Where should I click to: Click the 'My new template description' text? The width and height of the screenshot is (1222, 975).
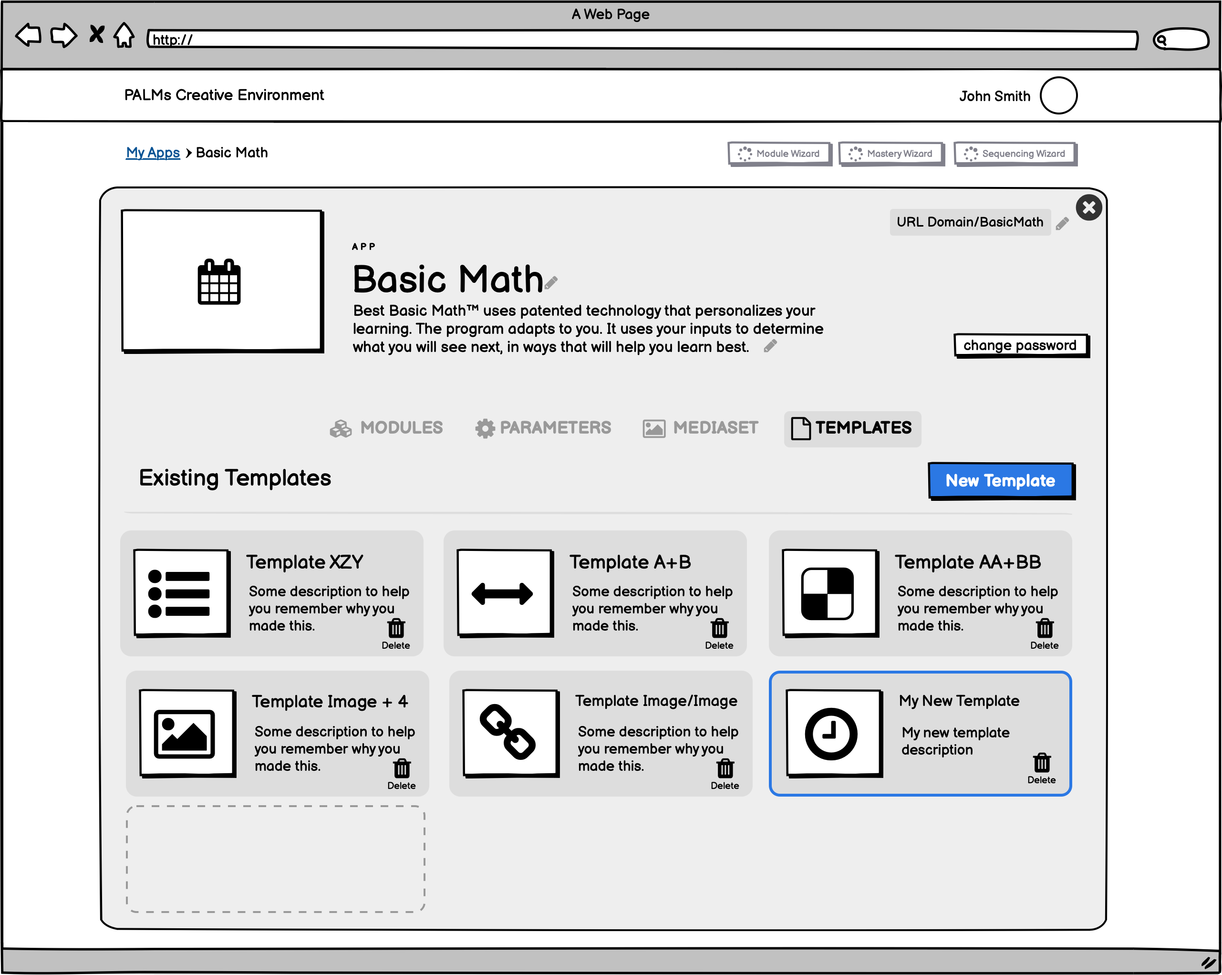(955, 741)
